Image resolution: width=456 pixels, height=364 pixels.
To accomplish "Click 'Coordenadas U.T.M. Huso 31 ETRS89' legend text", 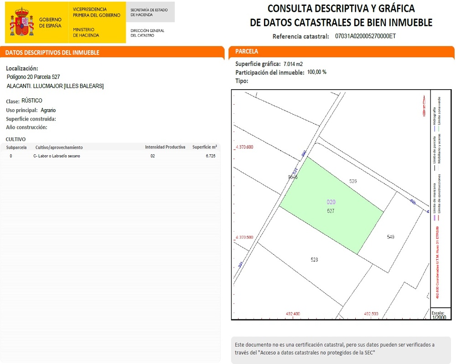I will click(437, 263).
